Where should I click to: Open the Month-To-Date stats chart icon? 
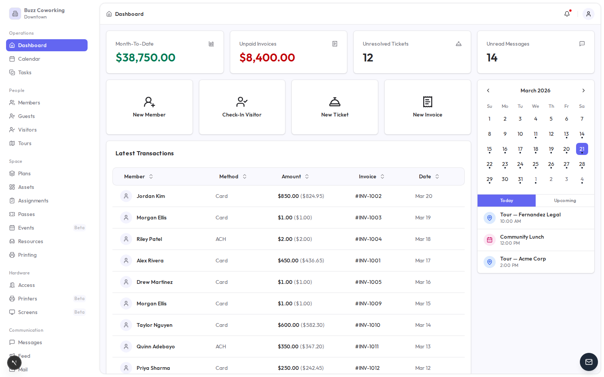[x=211, y=44]
